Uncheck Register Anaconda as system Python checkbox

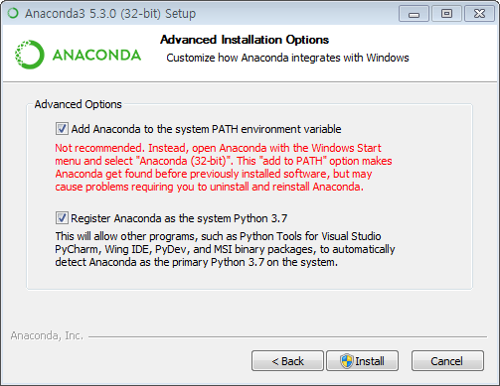click(62, 218)
